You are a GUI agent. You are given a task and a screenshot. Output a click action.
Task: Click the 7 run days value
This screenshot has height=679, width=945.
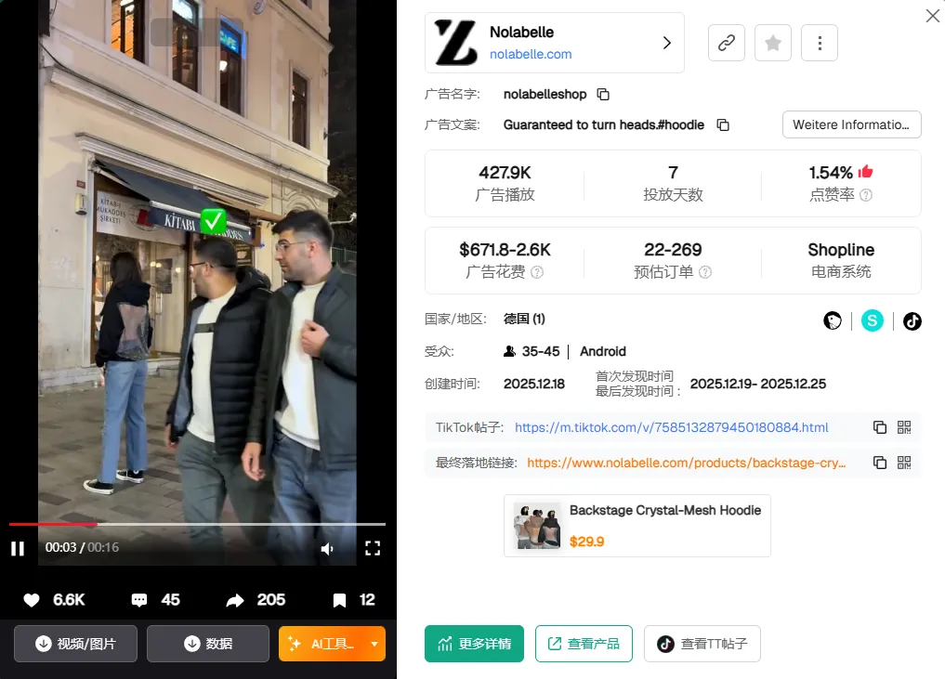pyautogui.click(x=673, y=173)
